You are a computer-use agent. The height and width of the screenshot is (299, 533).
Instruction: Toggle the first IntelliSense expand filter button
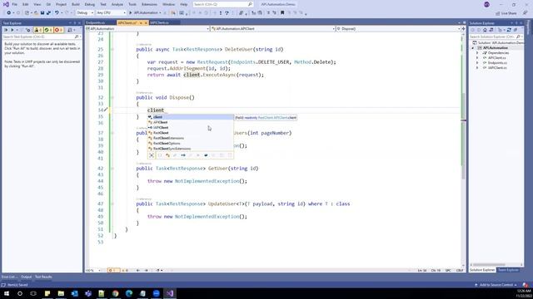[152, 155]
